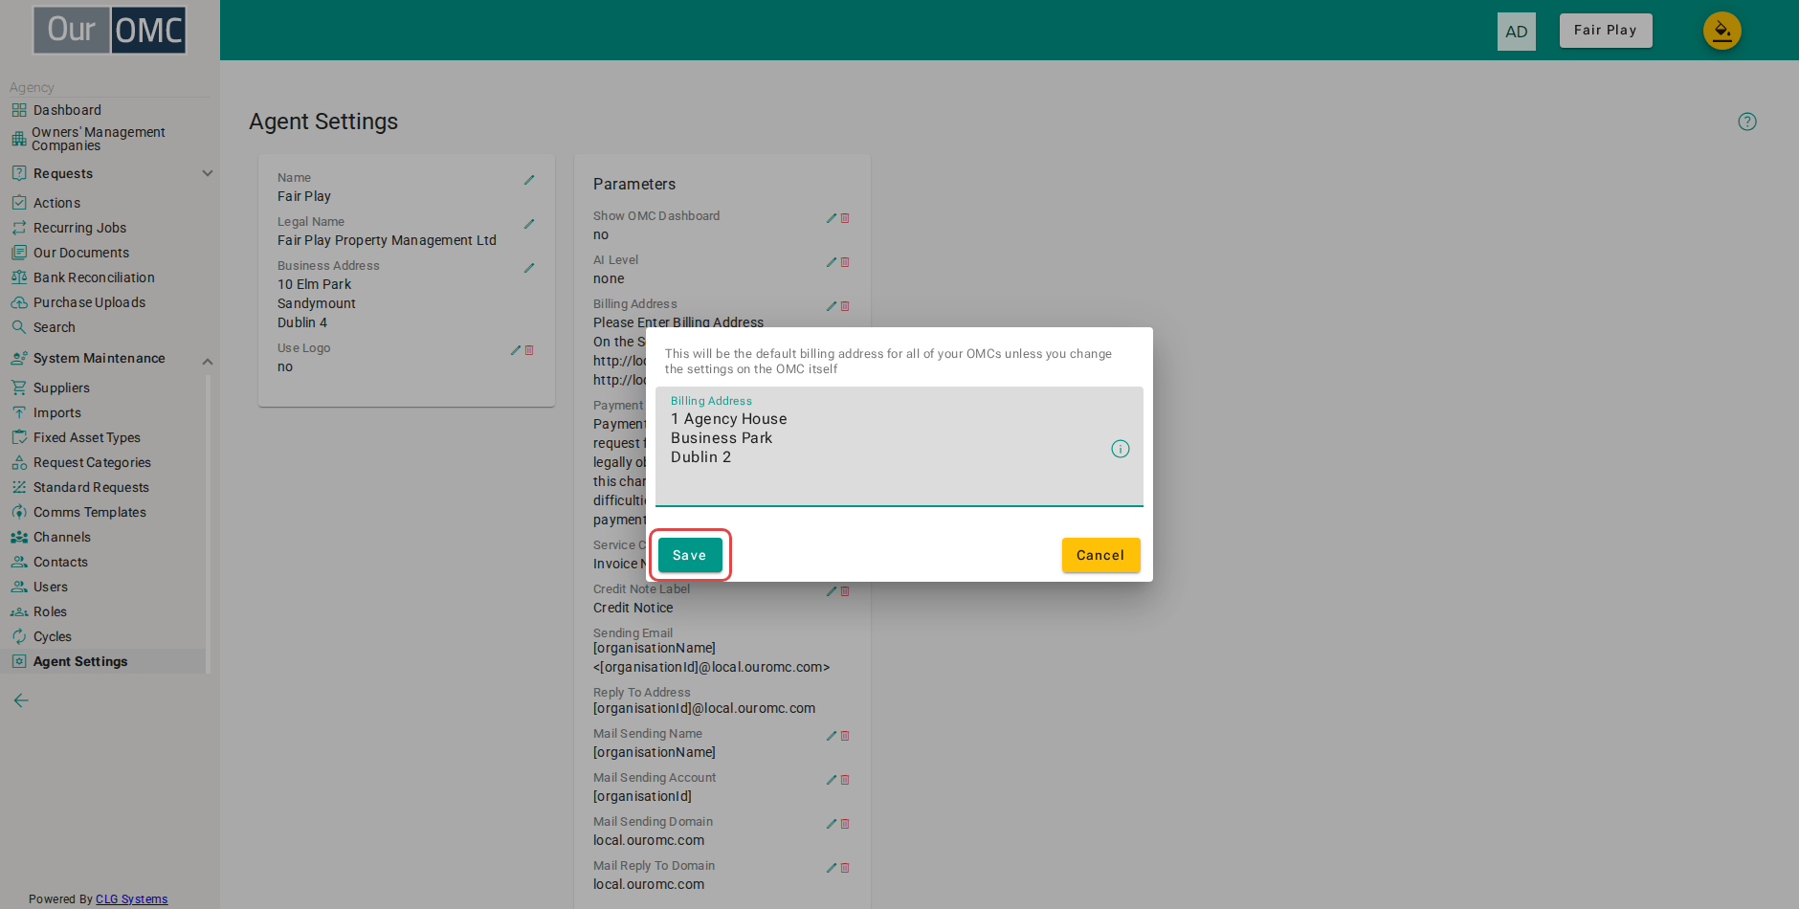Edit Legal Name with pencil icon
The height and width of the screenshot is (909, 1799).
pos(529,224)
